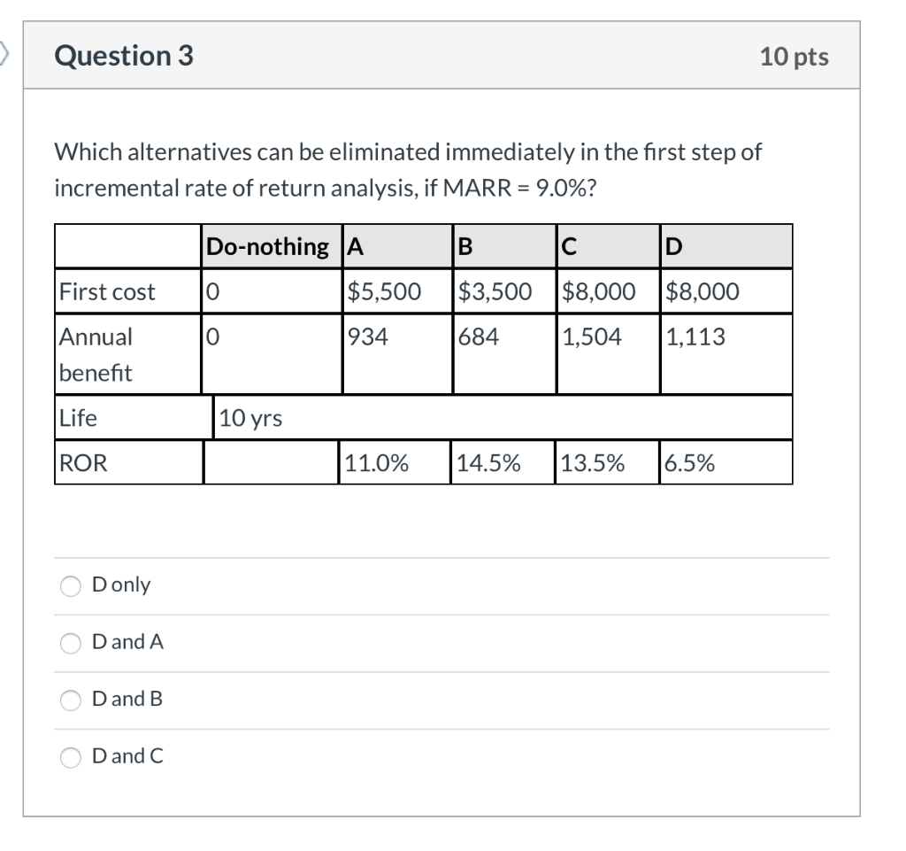Screen dimensions: 906x851
Task: Select the 'D and C' answer option
Action: 71,757
